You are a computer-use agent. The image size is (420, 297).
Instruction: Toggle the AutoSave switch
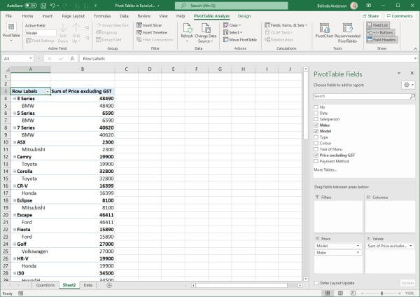coord(31,6)
